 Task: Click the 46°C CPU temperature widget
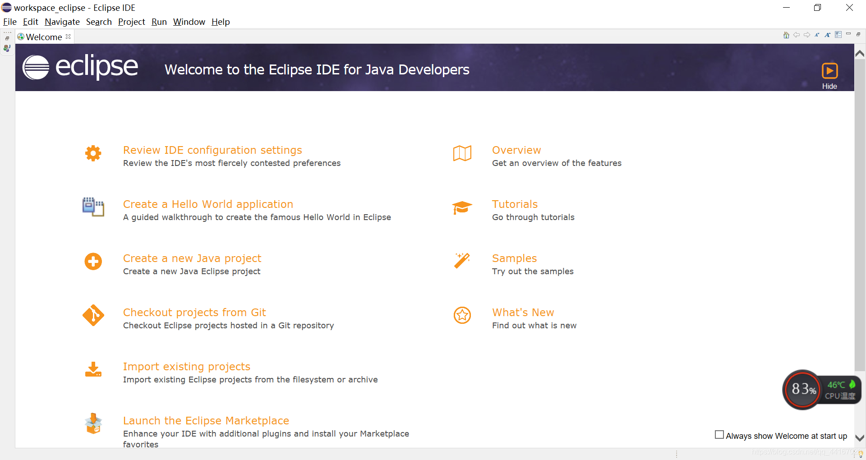pyautogui.click(x=841, y=390)
